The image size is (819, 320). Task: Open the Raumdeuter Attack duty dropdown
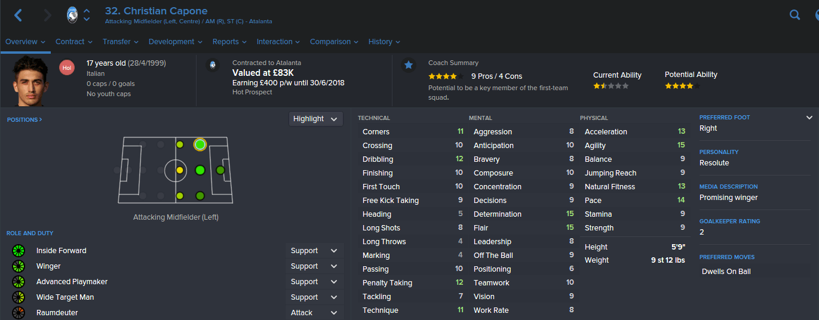click(x=315, y=313)
